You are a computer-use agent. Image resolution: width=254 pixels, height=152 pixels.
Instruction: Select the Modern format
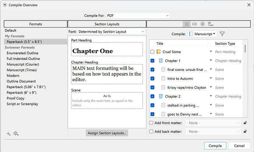[13, 76]
